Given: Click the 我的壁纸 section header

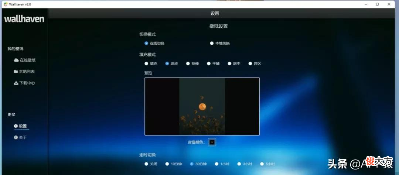Looking at the screenshot, I should [x=15, y=49].
